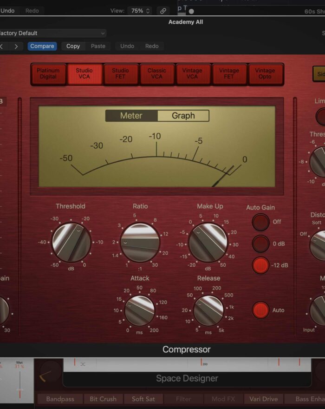The height and width of the screenshot is (409, 325).
Task: Click the Copy button
Action: pyautogui.click(x=73, y=46)
